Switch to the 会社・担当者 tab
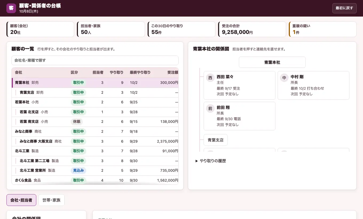This screenshot has width=363, height=219. tap(21, 200)
